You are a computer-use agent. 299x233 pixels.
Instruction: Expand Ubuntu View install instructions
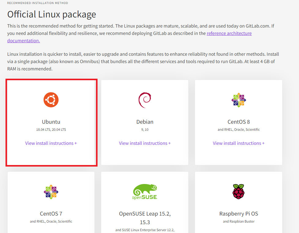tap(51, 143)
